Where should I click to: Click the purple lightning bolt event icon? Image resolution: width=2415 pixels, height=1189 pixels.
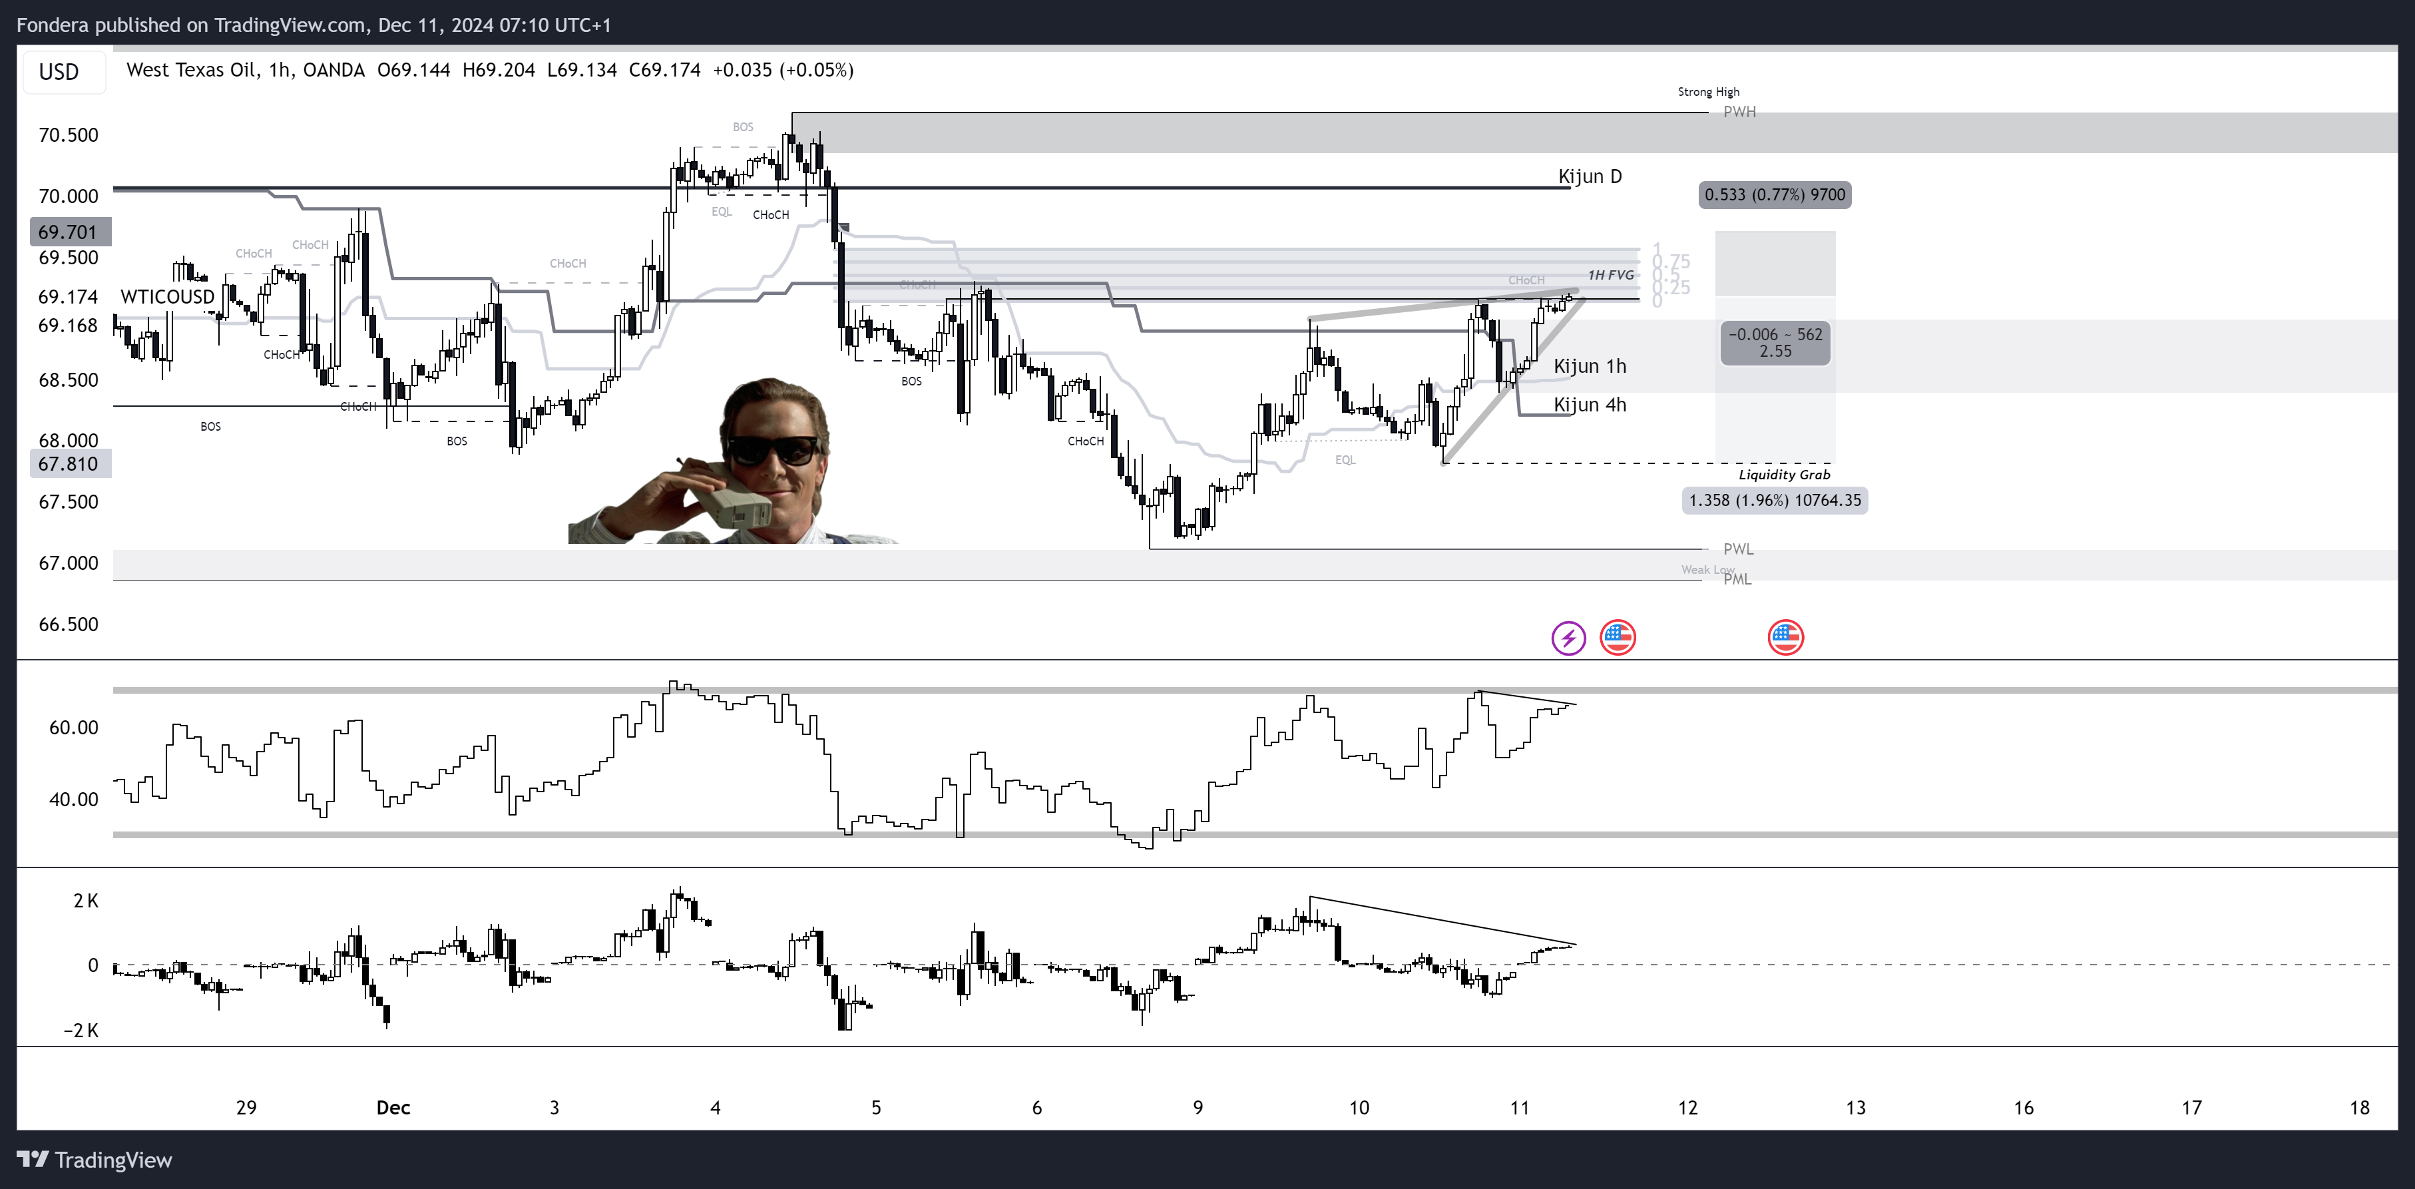[1568, 638]
